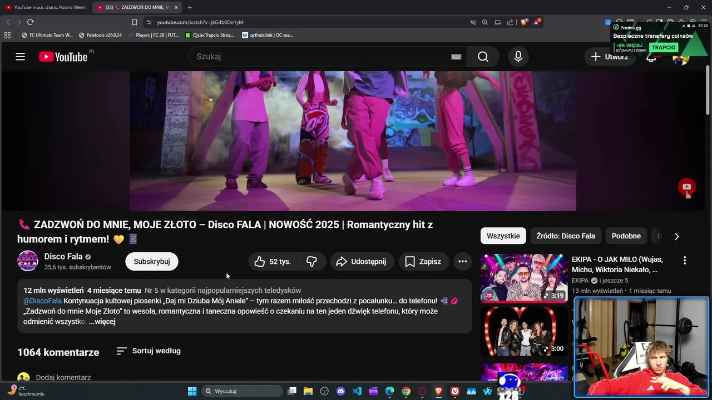Bookmark this page in address bar
The width and height of the screenshot is (712, 400).
pyautogui.click(x=135, y=22)
